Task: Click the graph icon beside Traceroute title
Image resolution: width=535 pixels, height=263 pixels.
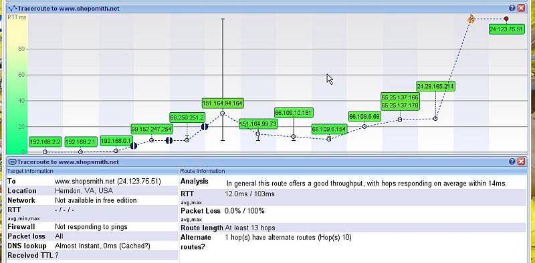Action: (x=12, y=8)
